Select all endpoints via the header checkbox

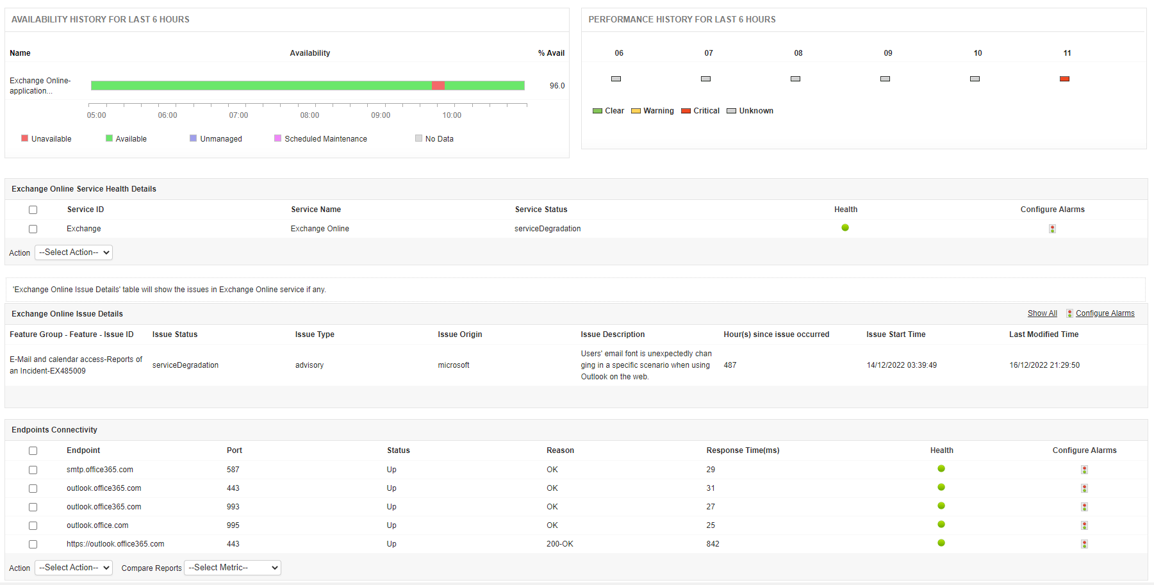click(x=33, y=450)
